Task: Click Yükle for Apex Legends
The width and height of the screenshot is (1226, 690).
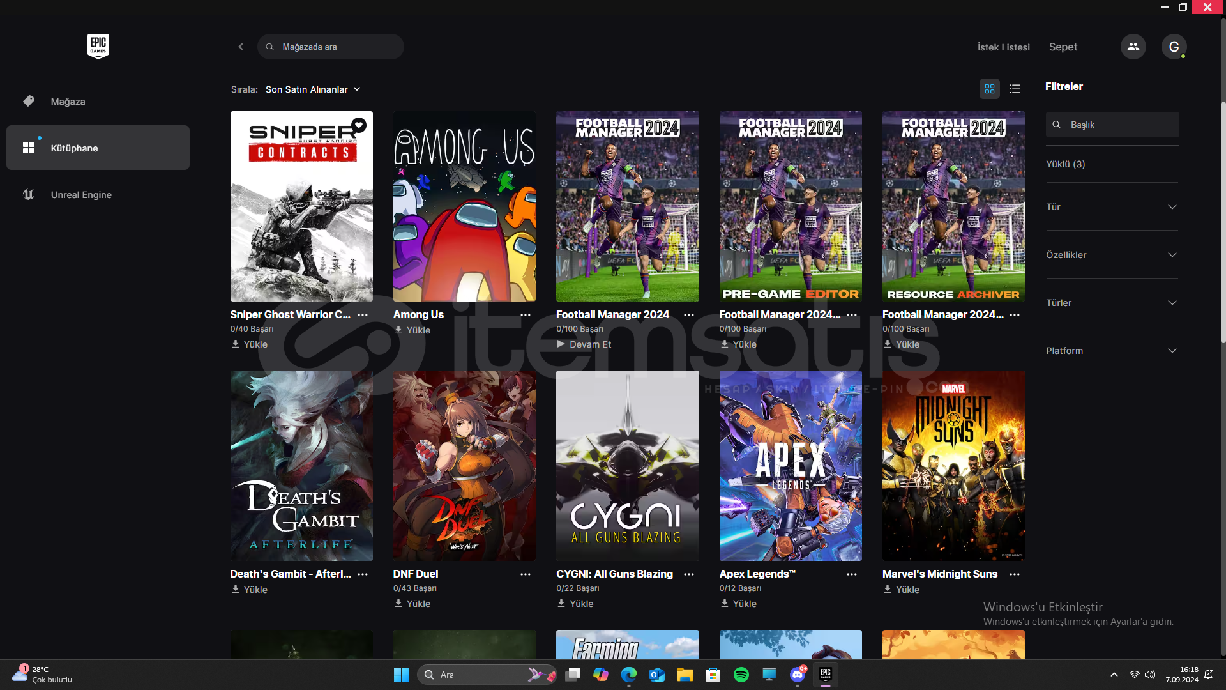Action: coord(738,604)
